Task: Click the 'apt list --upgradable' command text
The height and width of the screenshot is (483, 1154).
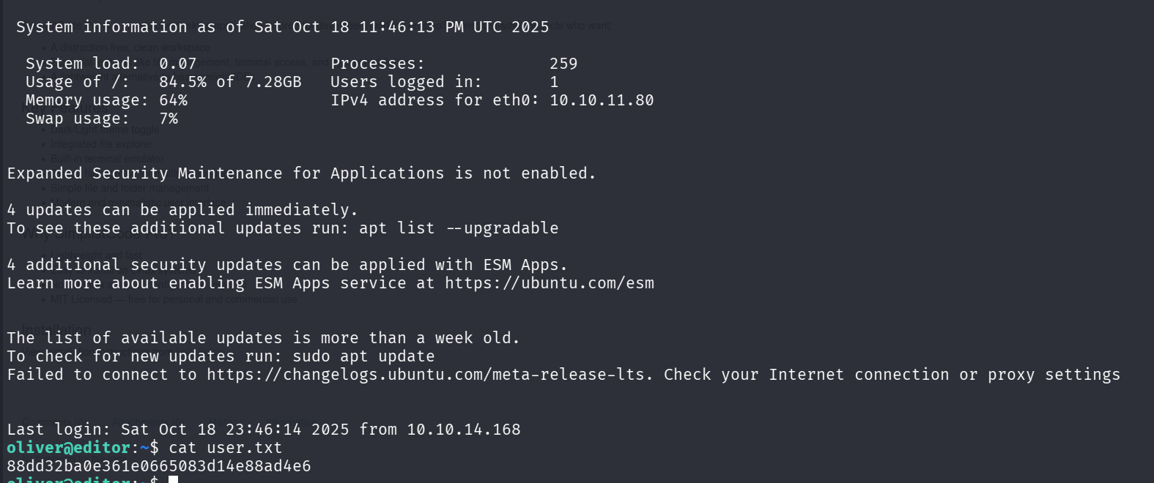Action: coord(458,228)
